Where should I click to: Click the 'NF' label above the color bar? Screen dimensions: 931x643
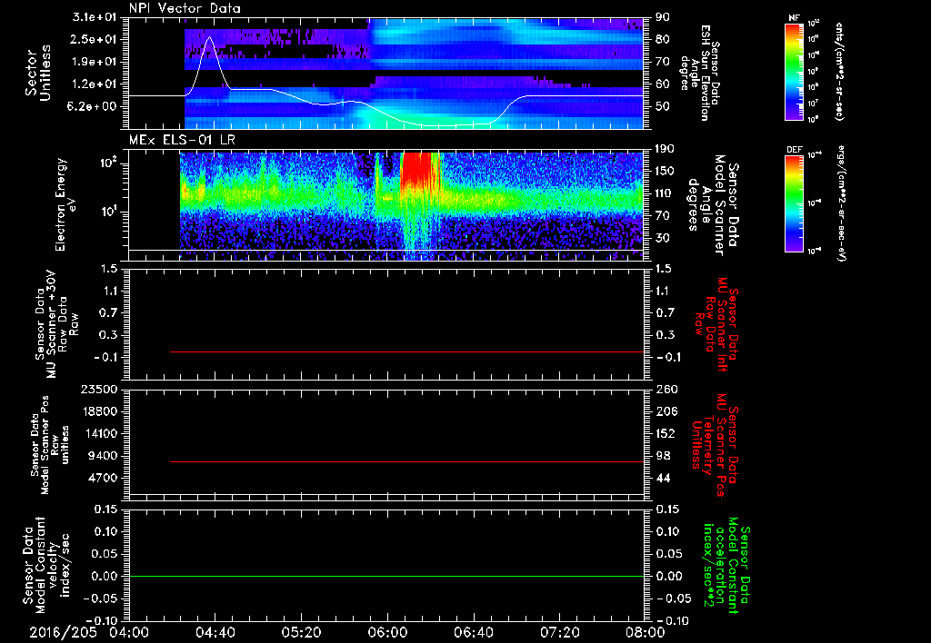(x=795, y=18)
